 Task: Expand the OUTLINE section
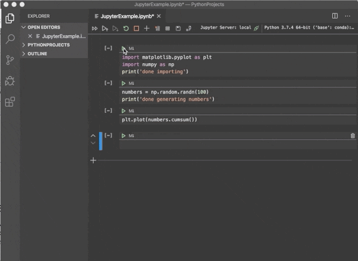(x=37, y=54)
